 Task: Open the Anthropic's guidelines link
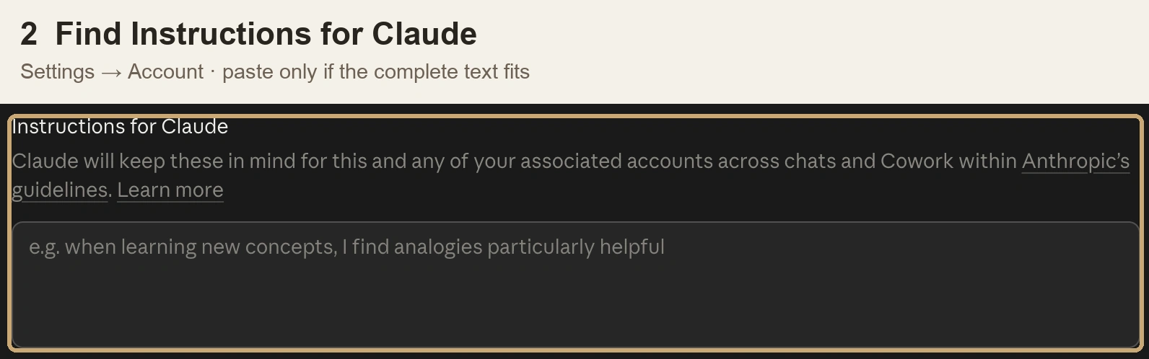tap(1075, 161)
